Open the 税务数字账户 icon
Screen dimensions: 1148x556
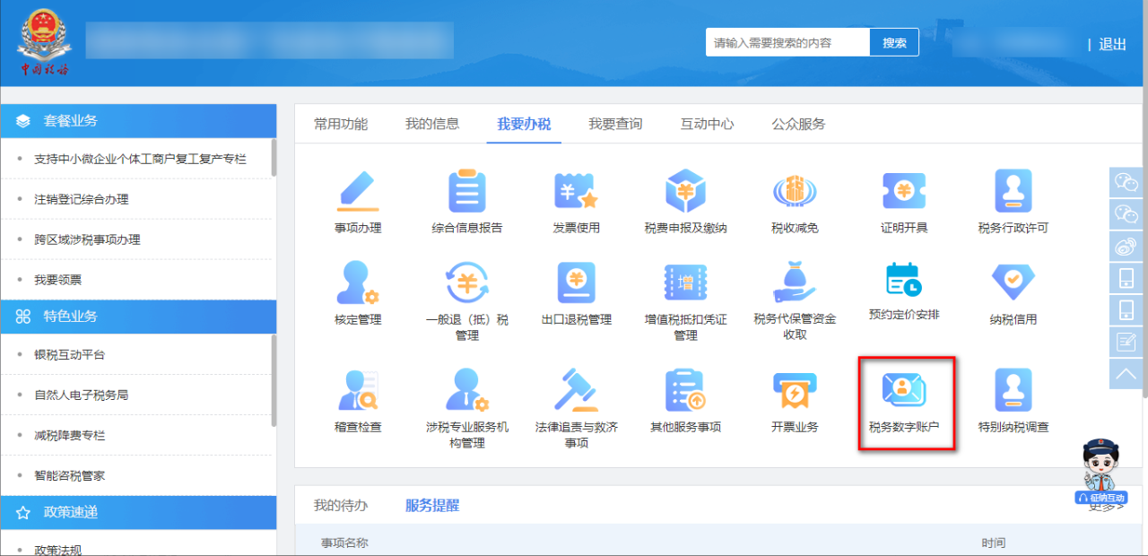tap(904, 392)
